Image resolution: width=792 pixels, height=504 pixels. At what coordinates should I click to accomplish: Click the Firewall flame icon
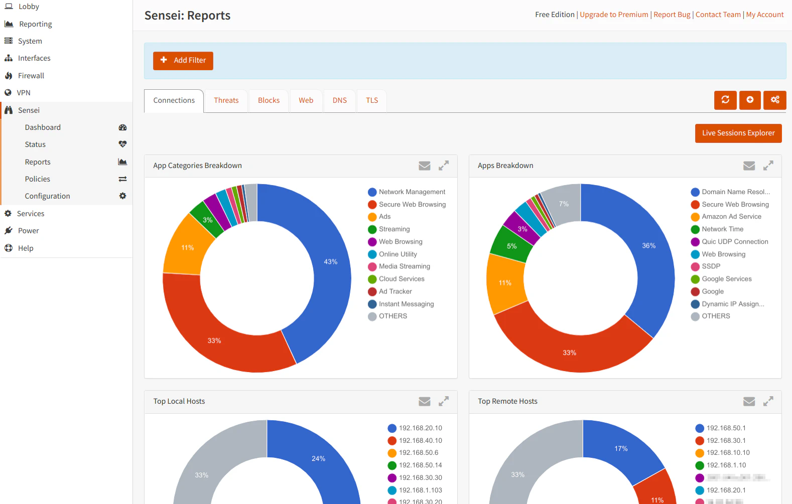(x=9, y=76)
